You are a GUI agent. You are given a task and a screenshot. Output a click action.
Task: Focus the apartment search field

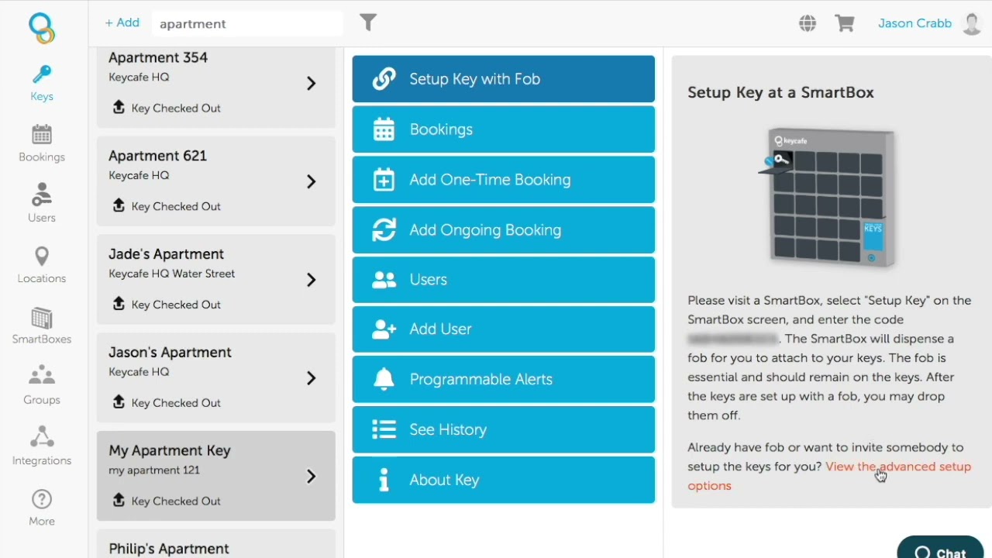click(246, 24)
